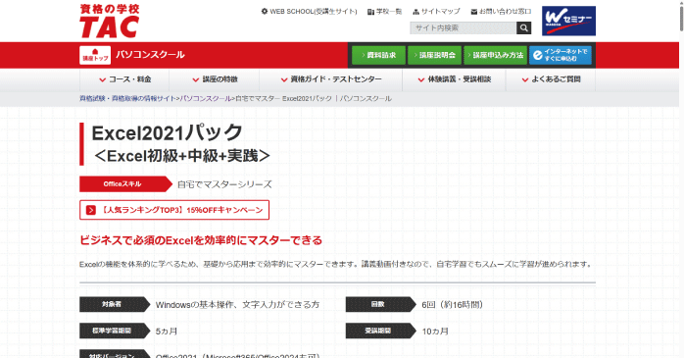Click the red heading ビジネスで必須のExcel
The image size is (684, 358).
pos(201,240)
